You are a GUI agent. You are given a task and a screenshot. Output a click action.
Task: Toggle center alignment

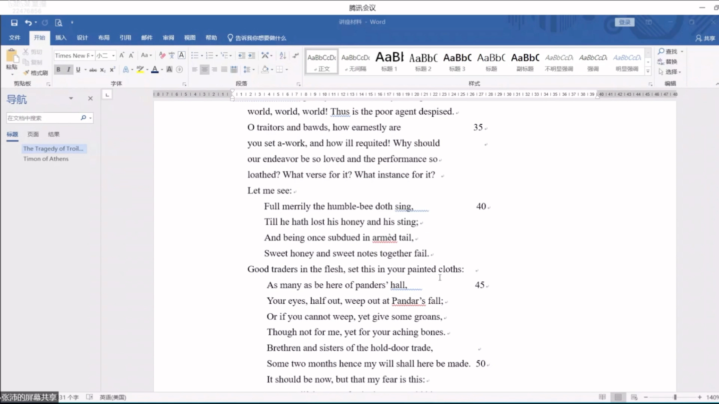[204, 70]
